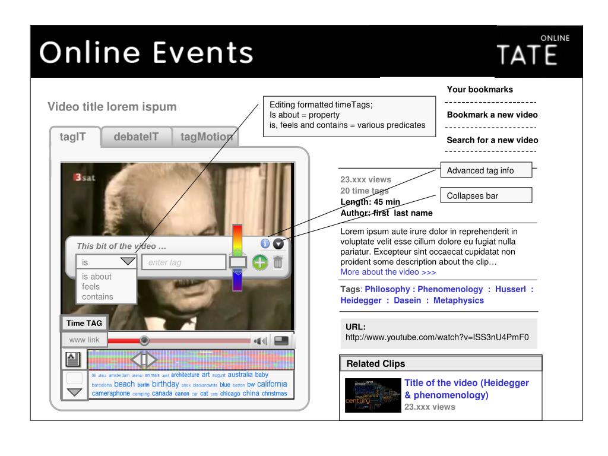Open related clip title about Heidegger
Viewport: 608px width, 456px height.
(x=467, y=389)
